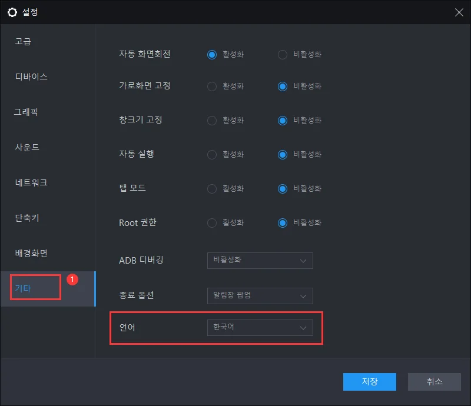Viewport: 471px width, 406px height.
Task: Switch to the 그래픽 tab
Action: click(x=26, y=112)
